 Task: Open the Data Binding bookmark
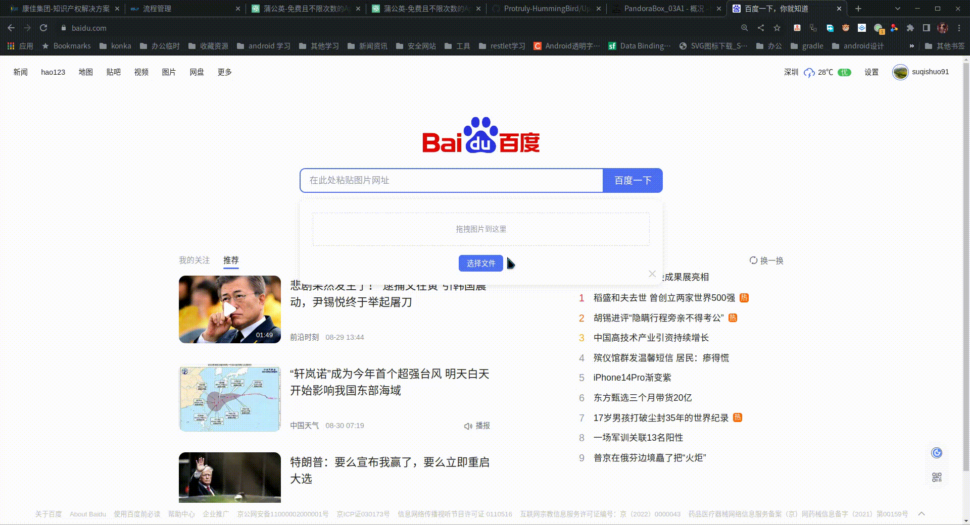(x=640, y=46)
